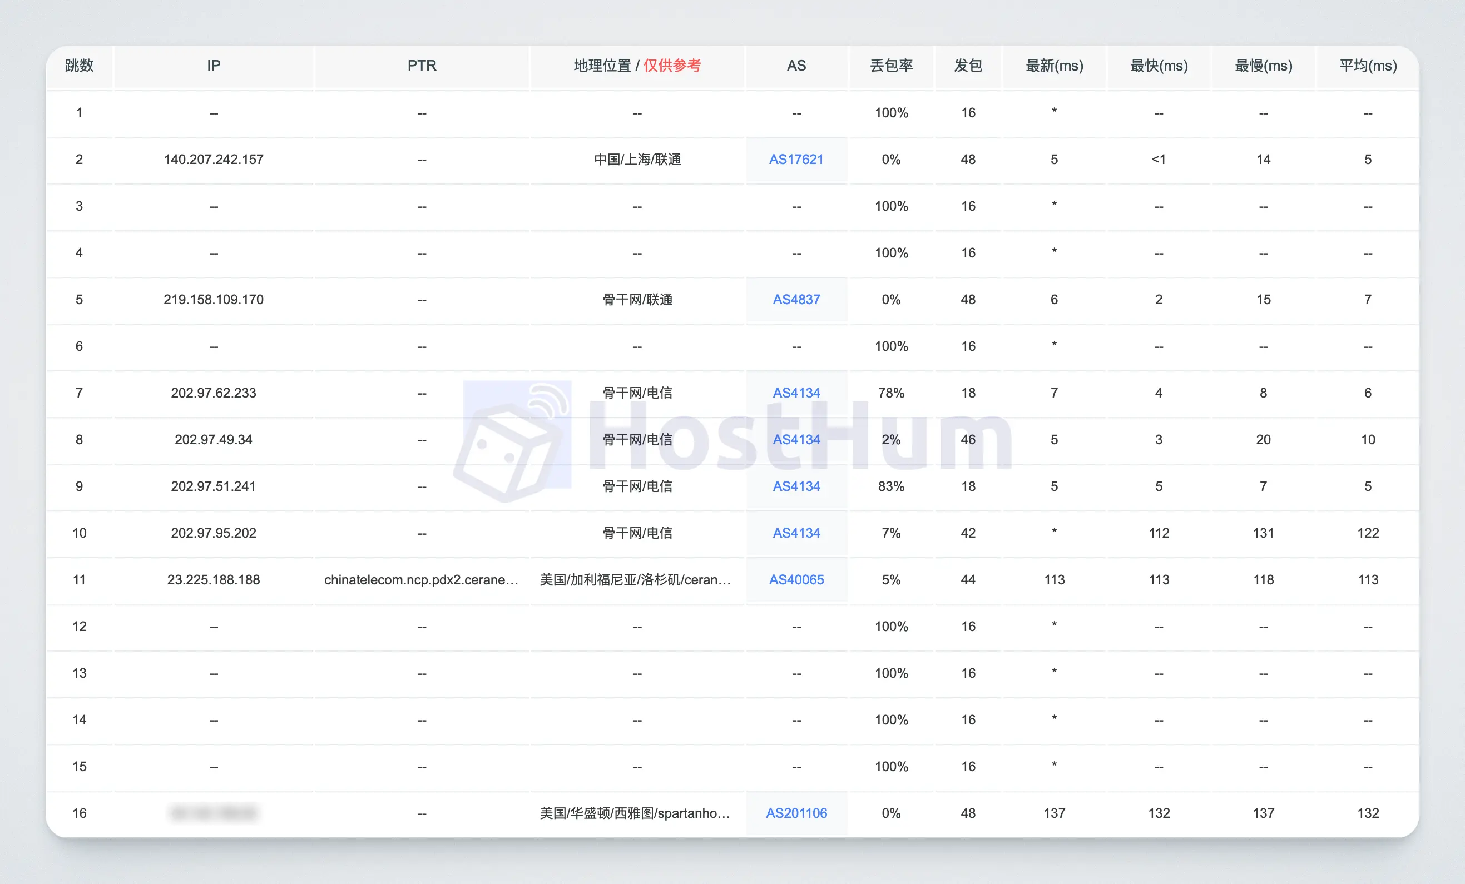
Task: Click the PTR column header
Action: coord(422,66)
